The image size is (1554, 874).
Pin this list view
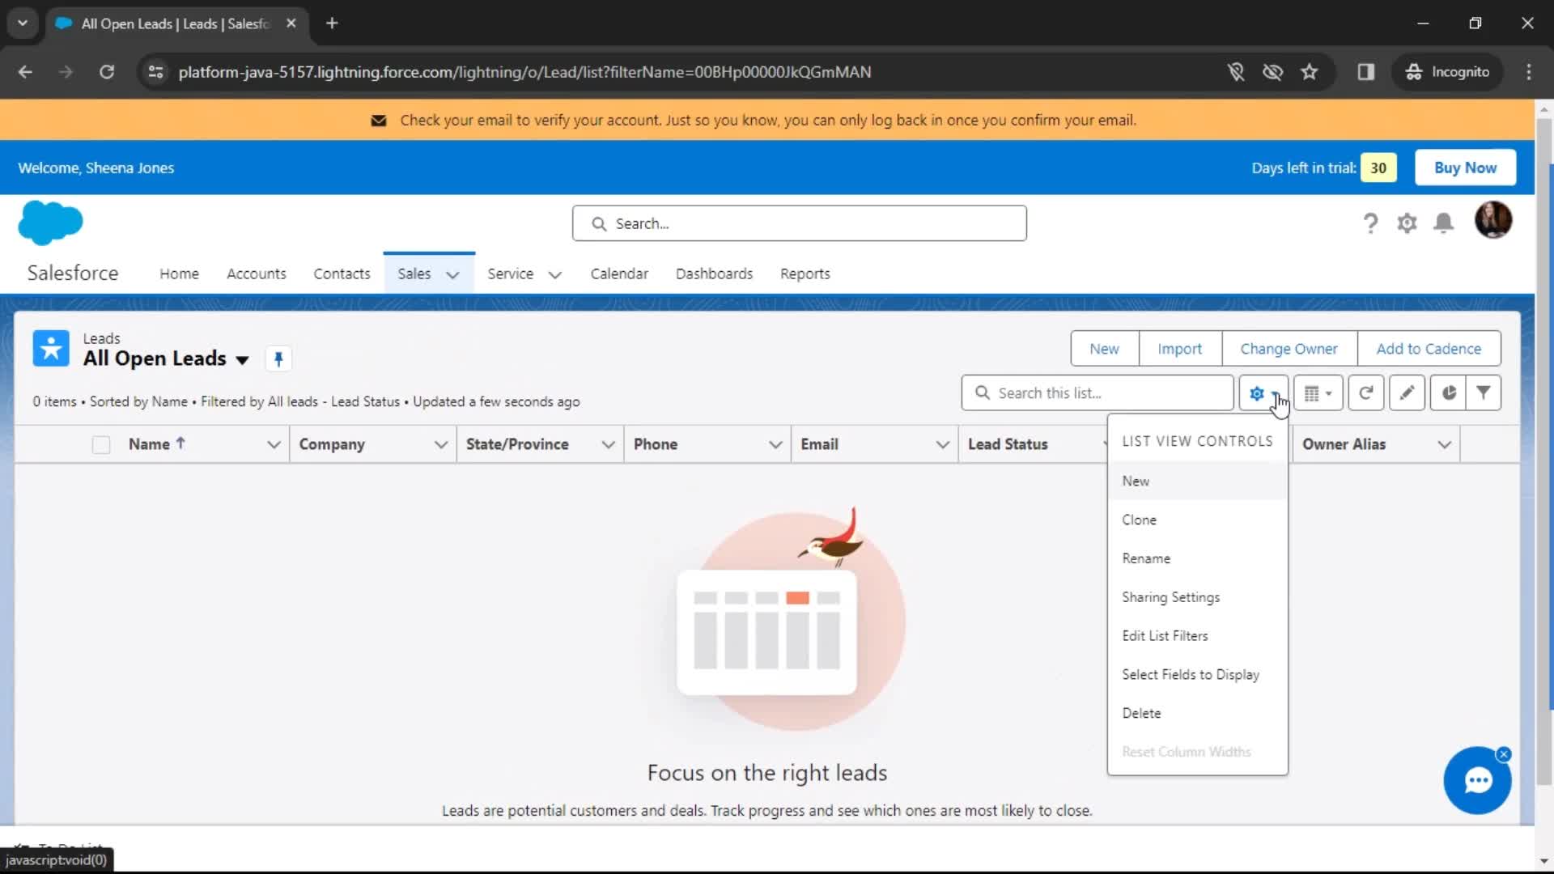pos(278,359)
